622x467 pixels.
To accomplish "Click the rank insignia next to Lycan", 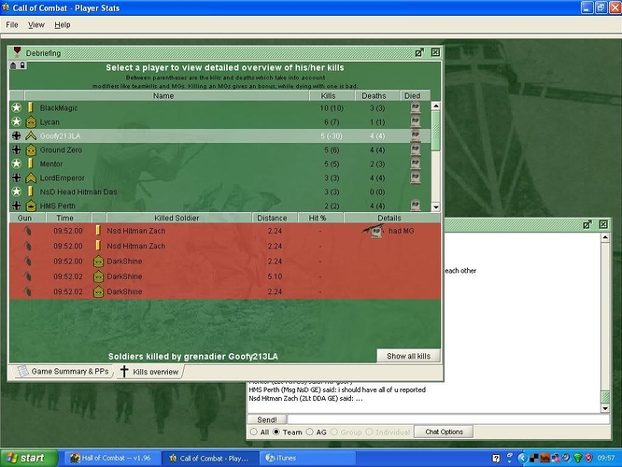I will [x=31, y=121].
